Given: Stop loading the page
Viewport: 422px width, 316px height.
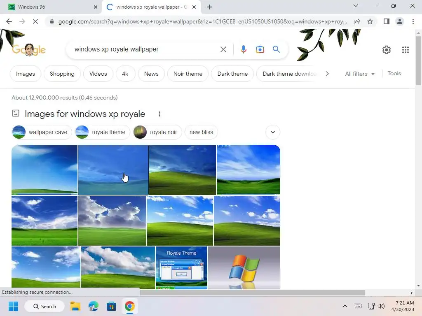Looking at the screenshot, I should coord(35,21).
